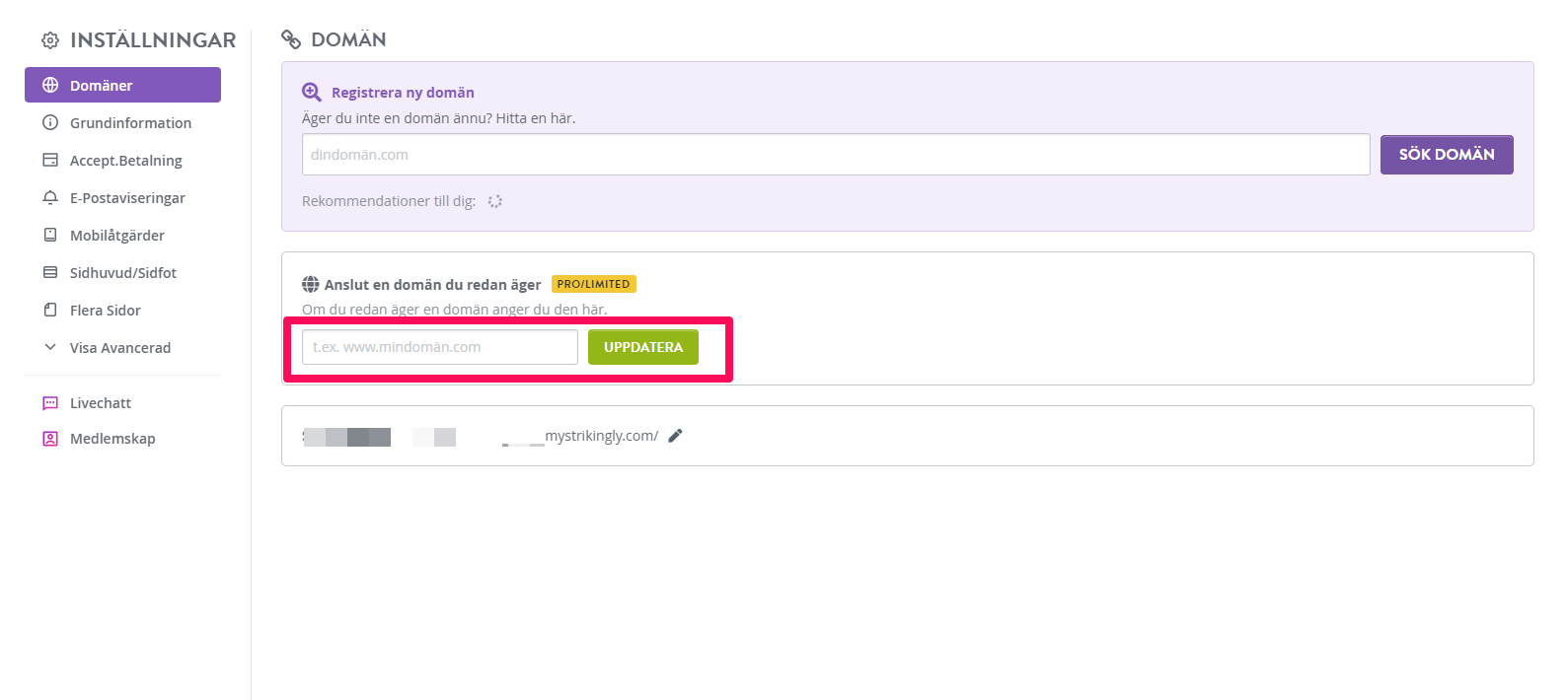1568x700 pixels.
Task: Click the PRO/LIMITED badge
Action: pos(594,284)
